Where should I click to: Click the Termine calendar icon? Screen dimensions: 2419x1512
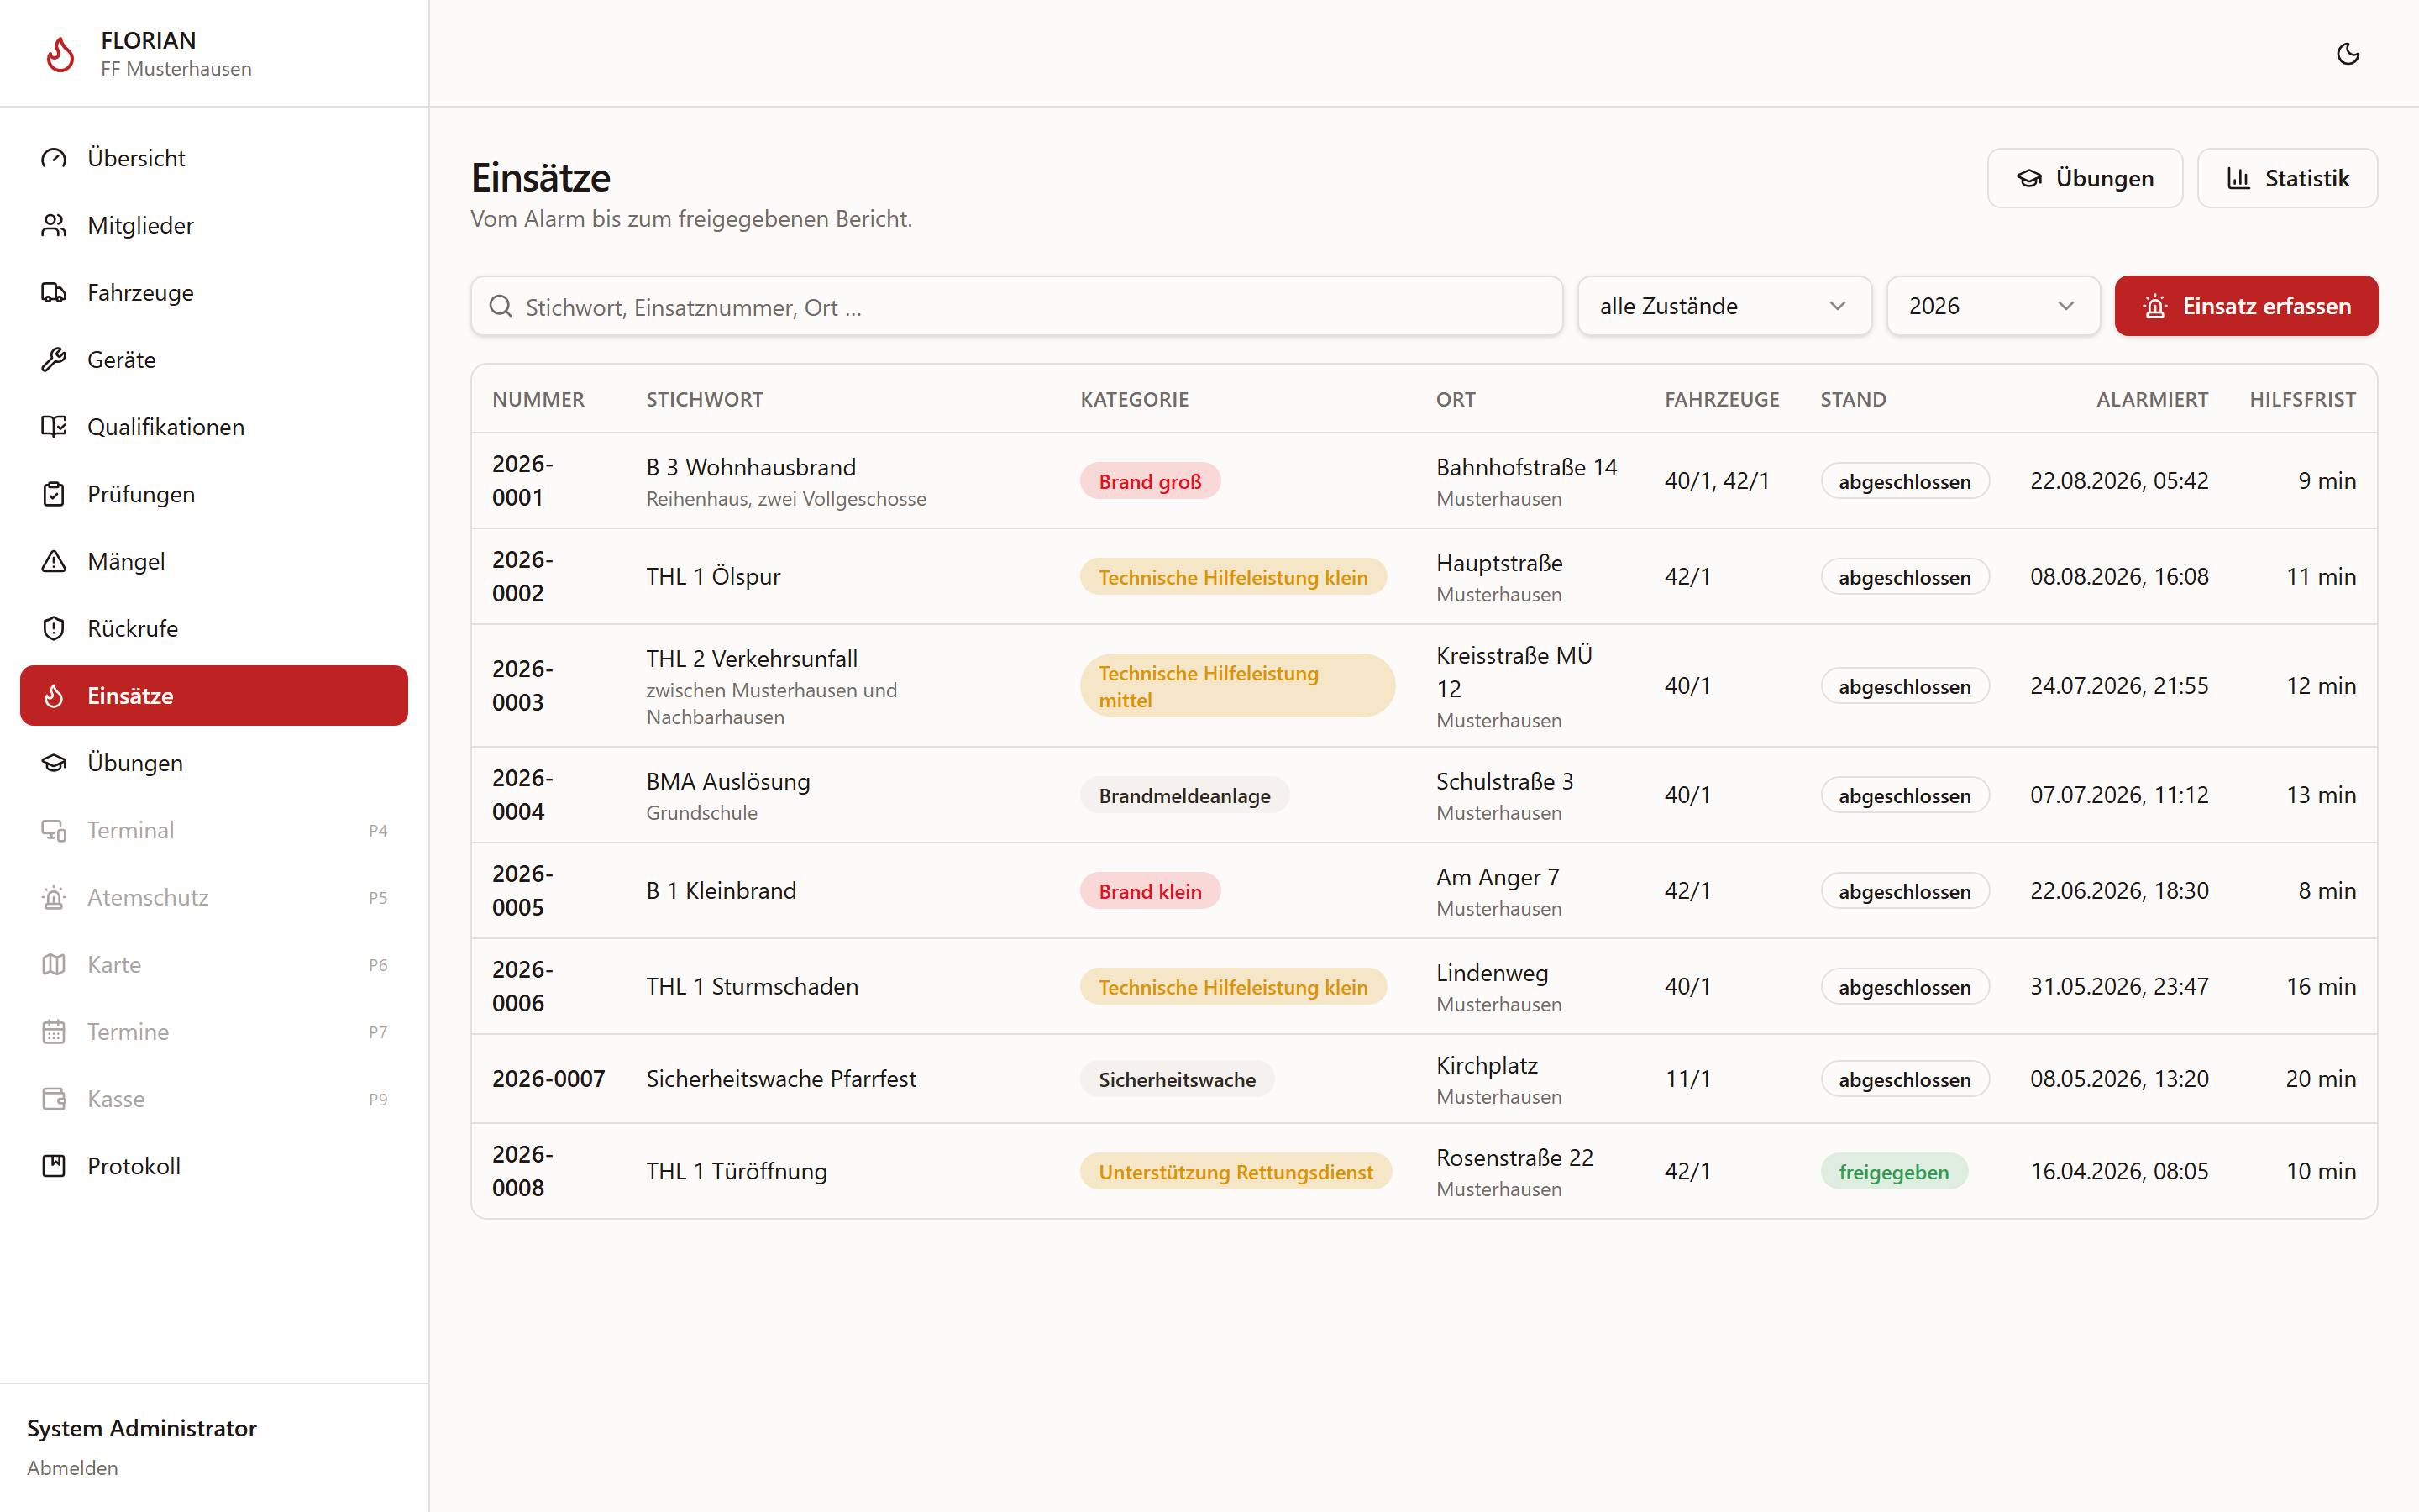pos(54,1031)
